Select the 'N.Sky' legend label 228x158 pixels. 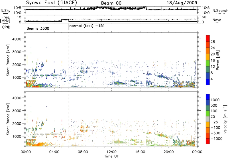coord(5,11)
